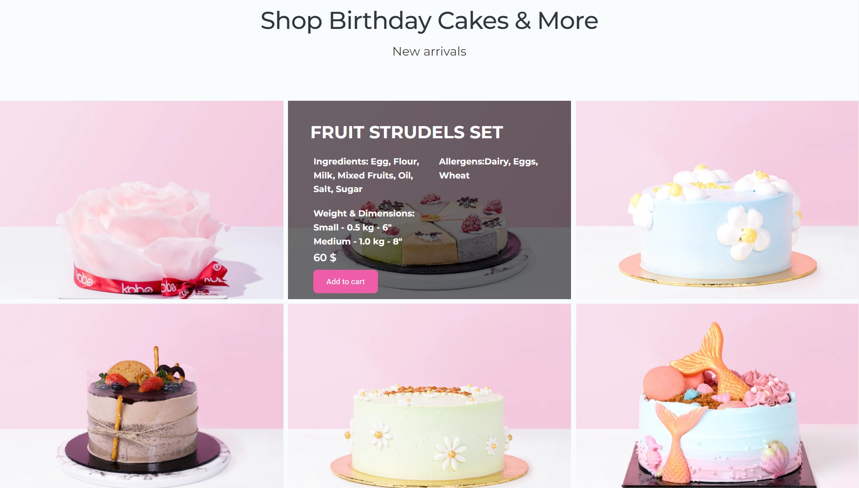The height and width of the screenshot is (488, 859).
Task: Click the FRUIT STRUDELS SET title
Action: [x=406, y=132]
